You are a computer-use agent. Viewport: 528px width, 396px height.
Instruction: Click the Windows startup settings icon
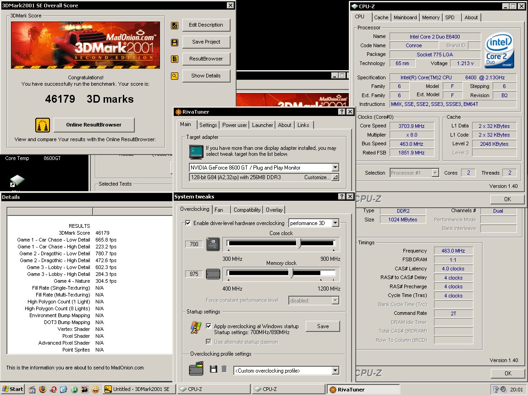196,328
